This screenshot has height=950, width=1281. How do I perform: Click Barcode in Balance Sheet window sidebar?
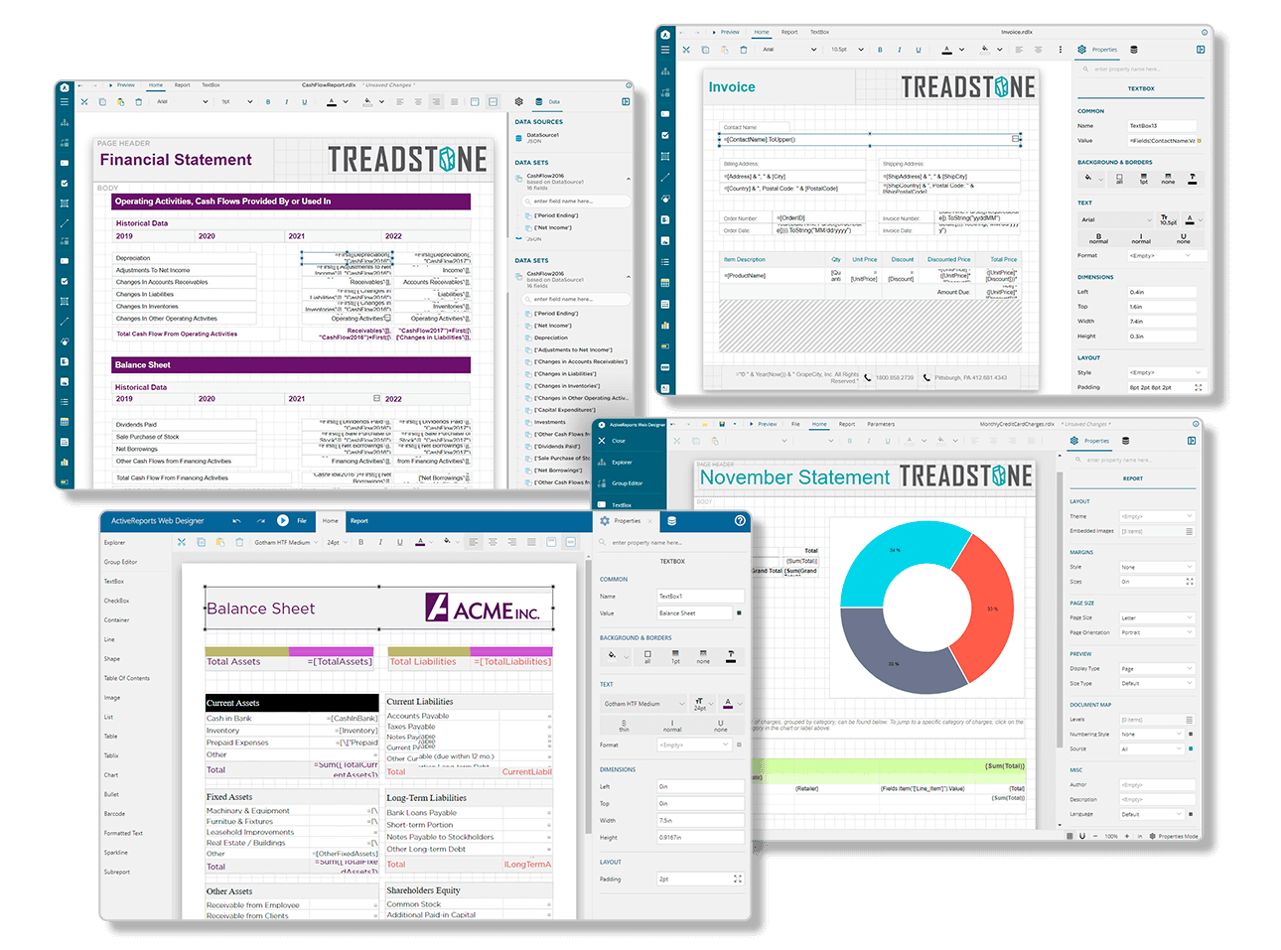coord(114,814)
